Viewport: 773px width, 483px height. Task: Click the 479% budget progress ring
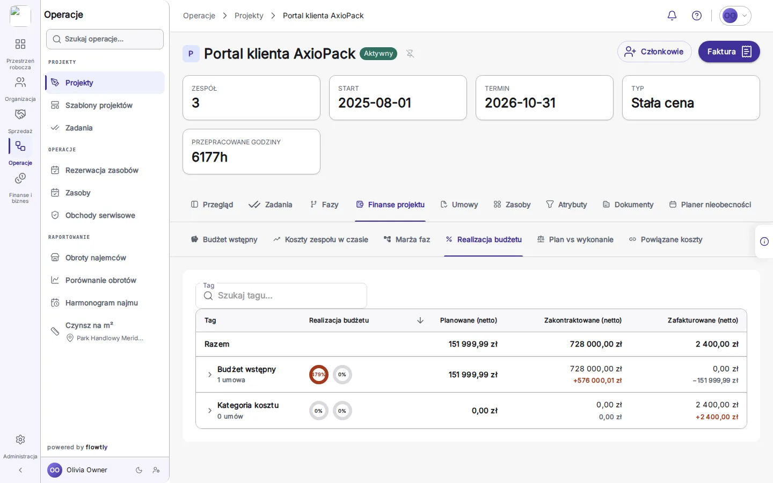(x=319, y=375)
